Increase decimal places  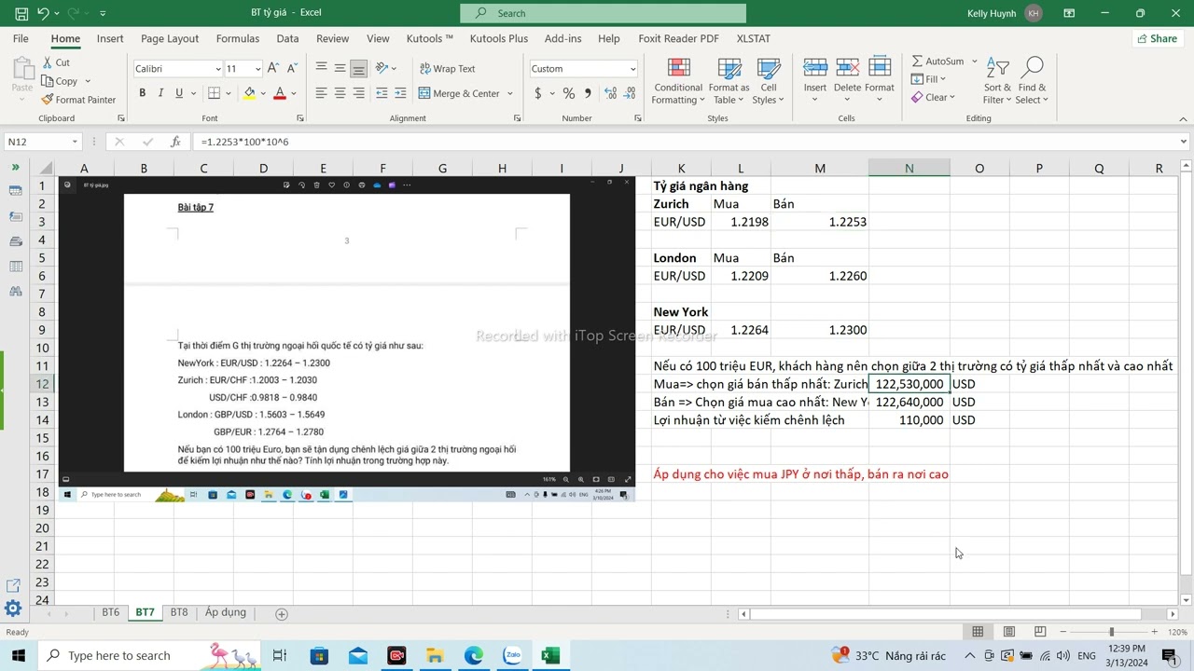610,93
